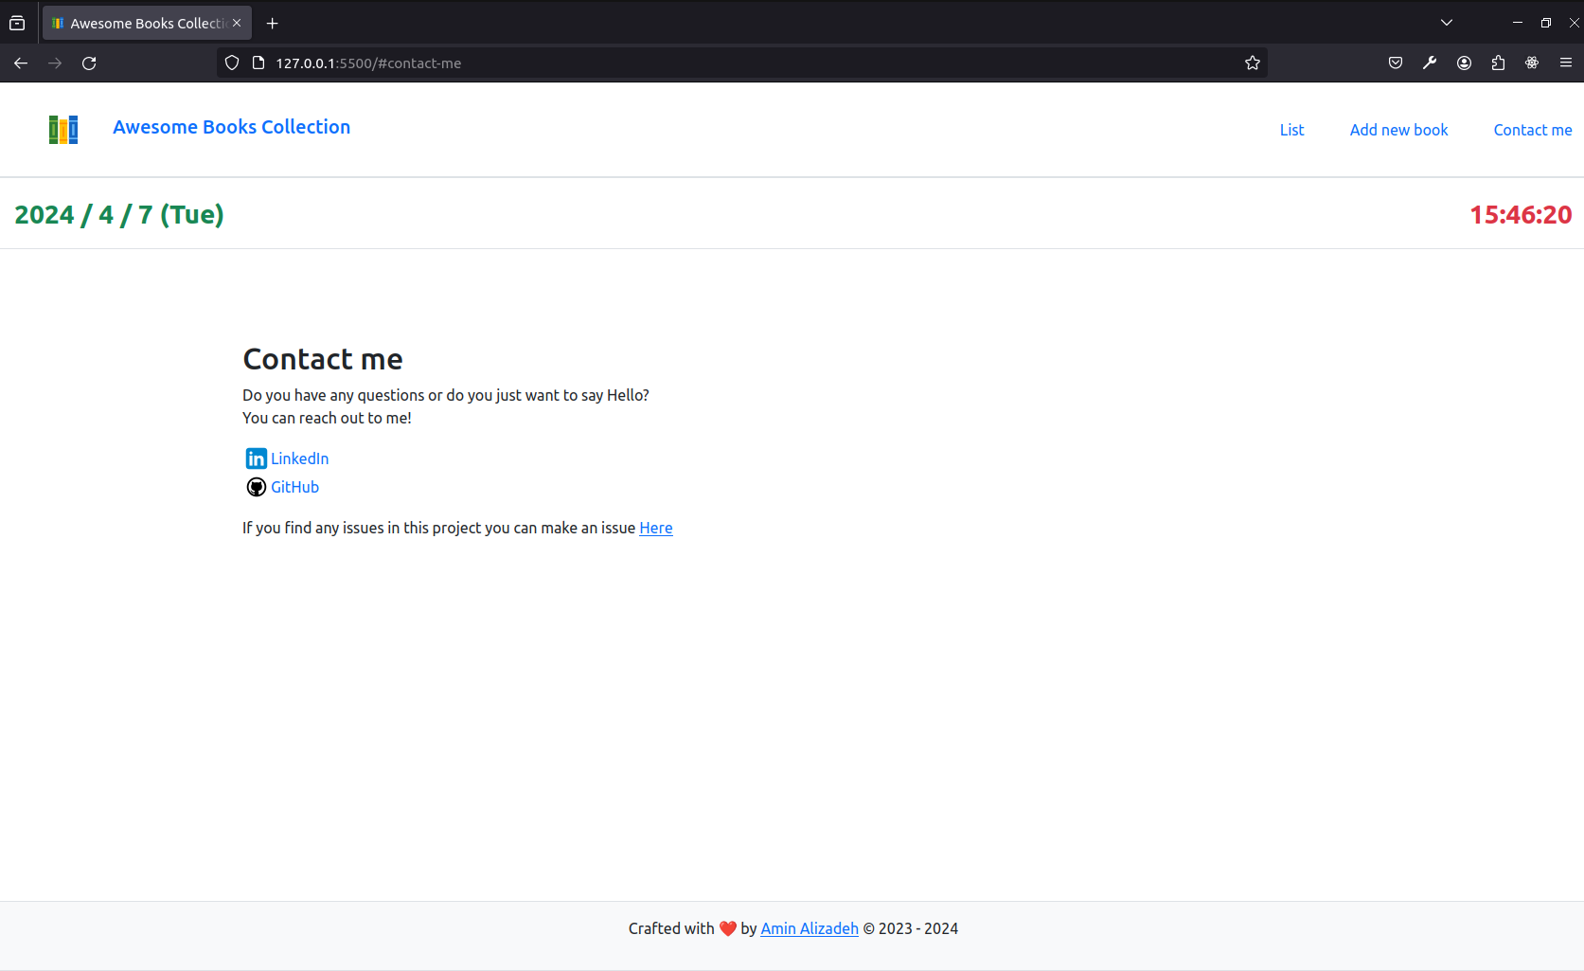The image size is (1584, 971).
Task: Click the '© 2023 - 2024' footer text
Action: point(910,928)
